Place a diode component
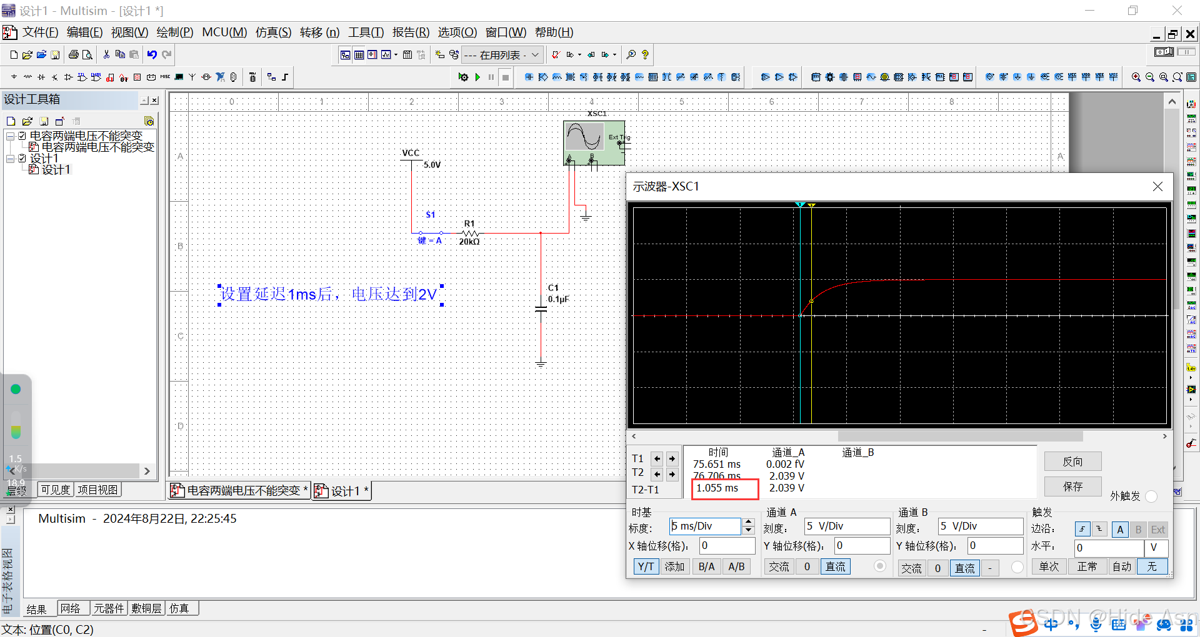1200x637 pixels. 41,77
